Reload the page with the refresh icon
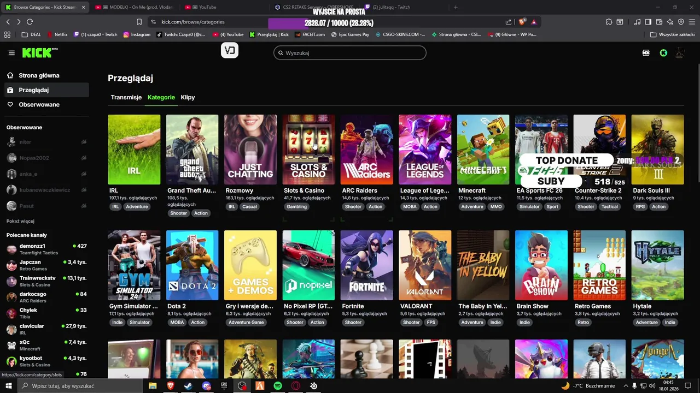The width and height of the screenshot is (700, 393). [30, 22]
